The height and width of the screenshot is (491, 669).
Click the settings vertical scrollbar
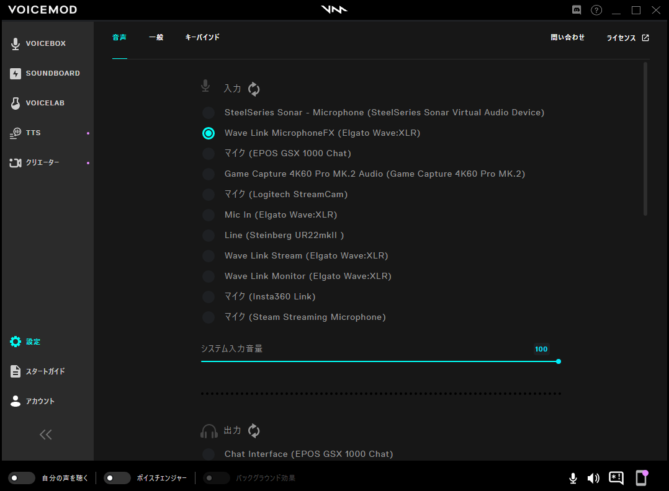645,139
